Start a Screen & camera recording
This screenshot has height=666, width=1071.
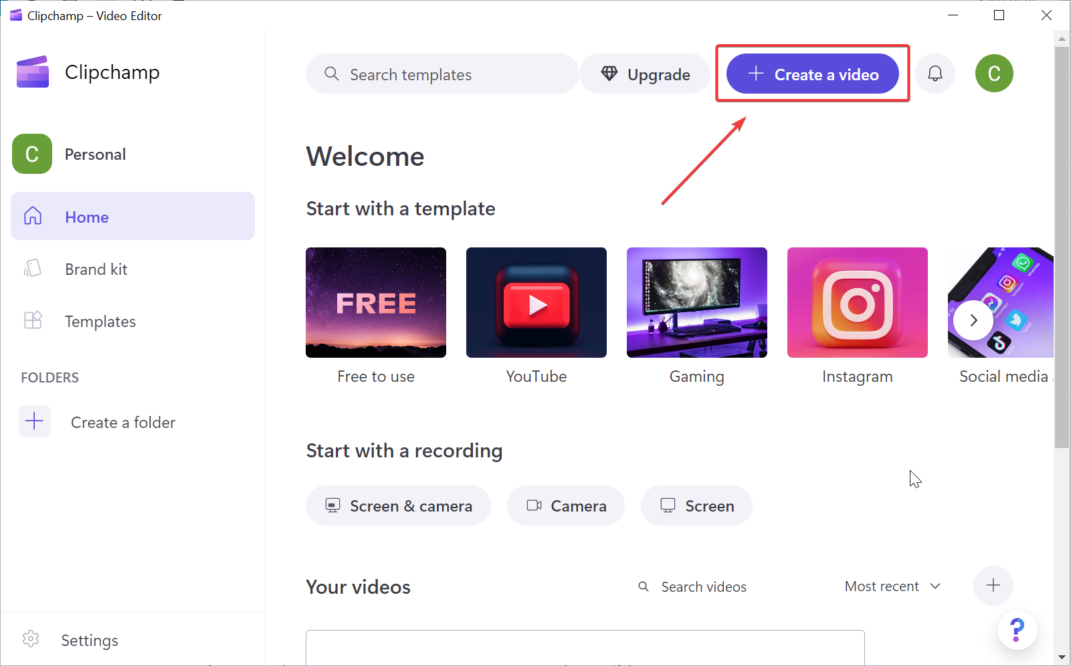(x=398, y=506)
